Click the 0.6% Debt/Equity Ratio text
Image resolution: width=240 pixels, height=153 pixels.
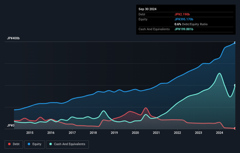[x=191, y=24]
